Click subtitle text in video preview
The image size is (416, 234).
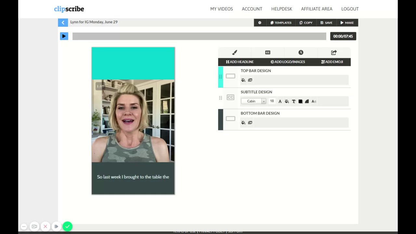(133, 177)
